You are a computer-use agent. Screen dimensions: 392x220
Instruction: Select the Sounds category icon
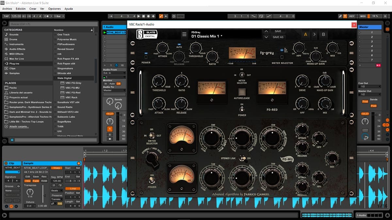click(x=6, y=35)
